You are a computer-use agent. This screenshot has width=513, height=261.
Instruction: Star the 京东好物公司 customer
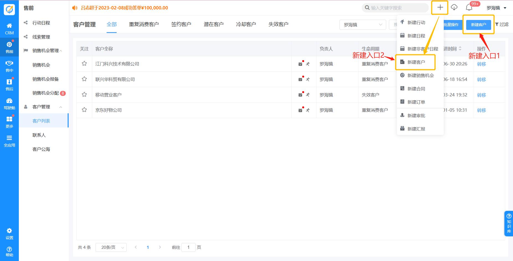[84, 110]
